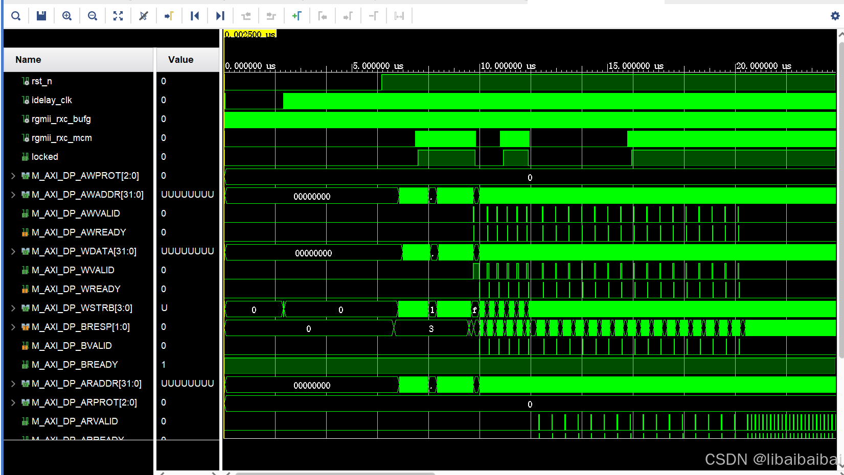Click the Name column header

(x=78, y=60)
